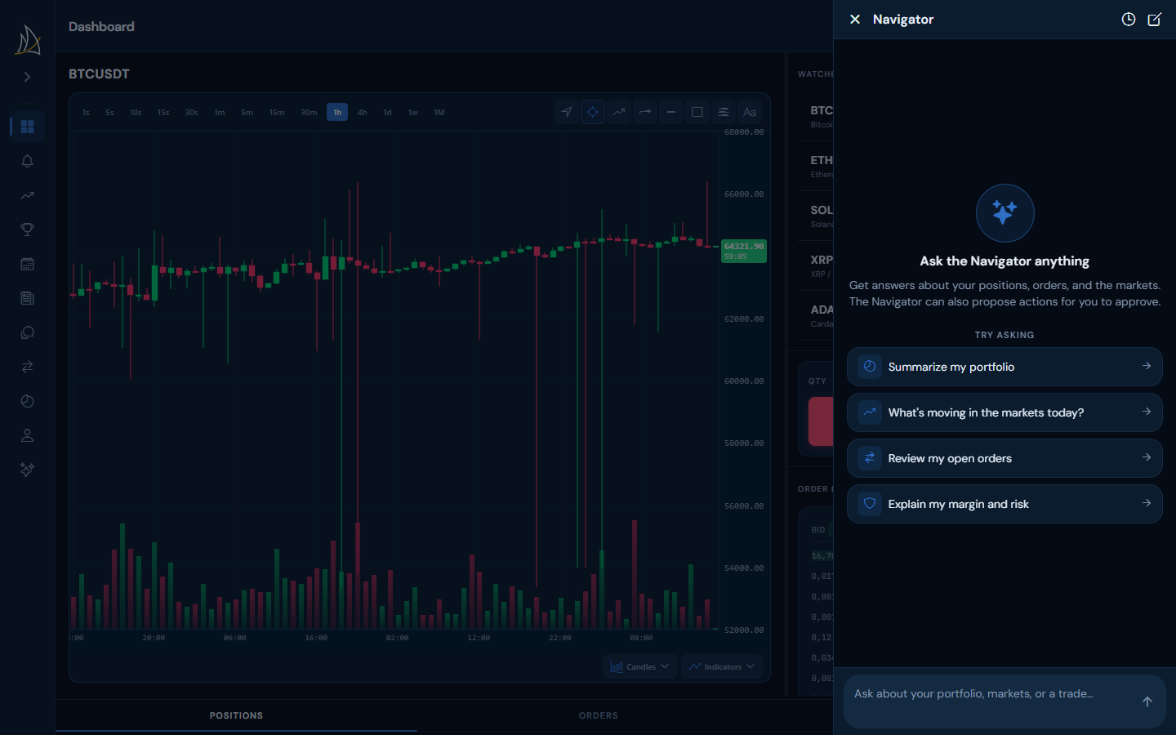
Task: Select Explain my margin and risk suggestion
Action: point(1004,504)
